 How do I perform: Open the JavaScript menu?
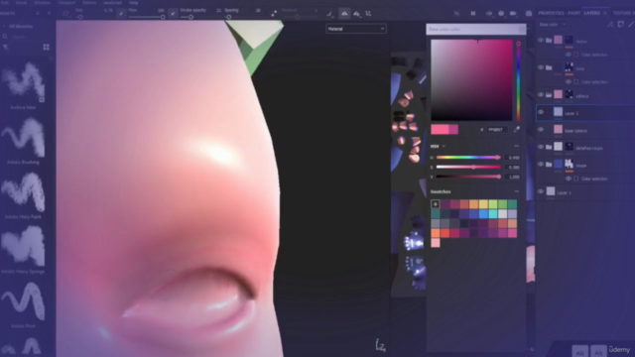point(112,2)
